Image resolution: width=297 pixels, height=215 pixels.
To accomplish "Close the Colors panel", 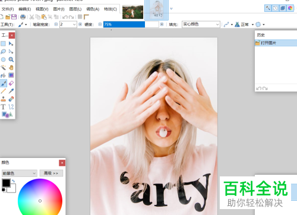I will [x=62, y=163].
